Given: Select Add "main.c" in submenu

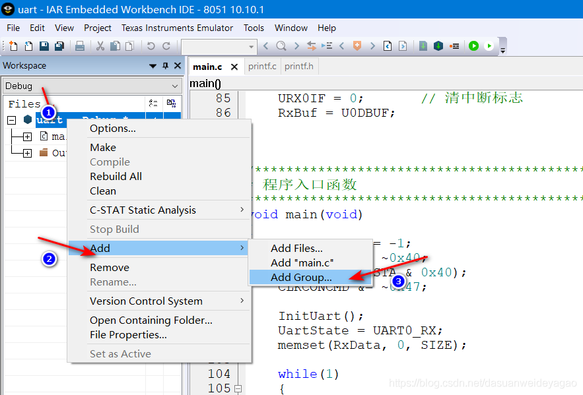Looking at the screenshot, I should pyautogui.click(x=310, y=263).
